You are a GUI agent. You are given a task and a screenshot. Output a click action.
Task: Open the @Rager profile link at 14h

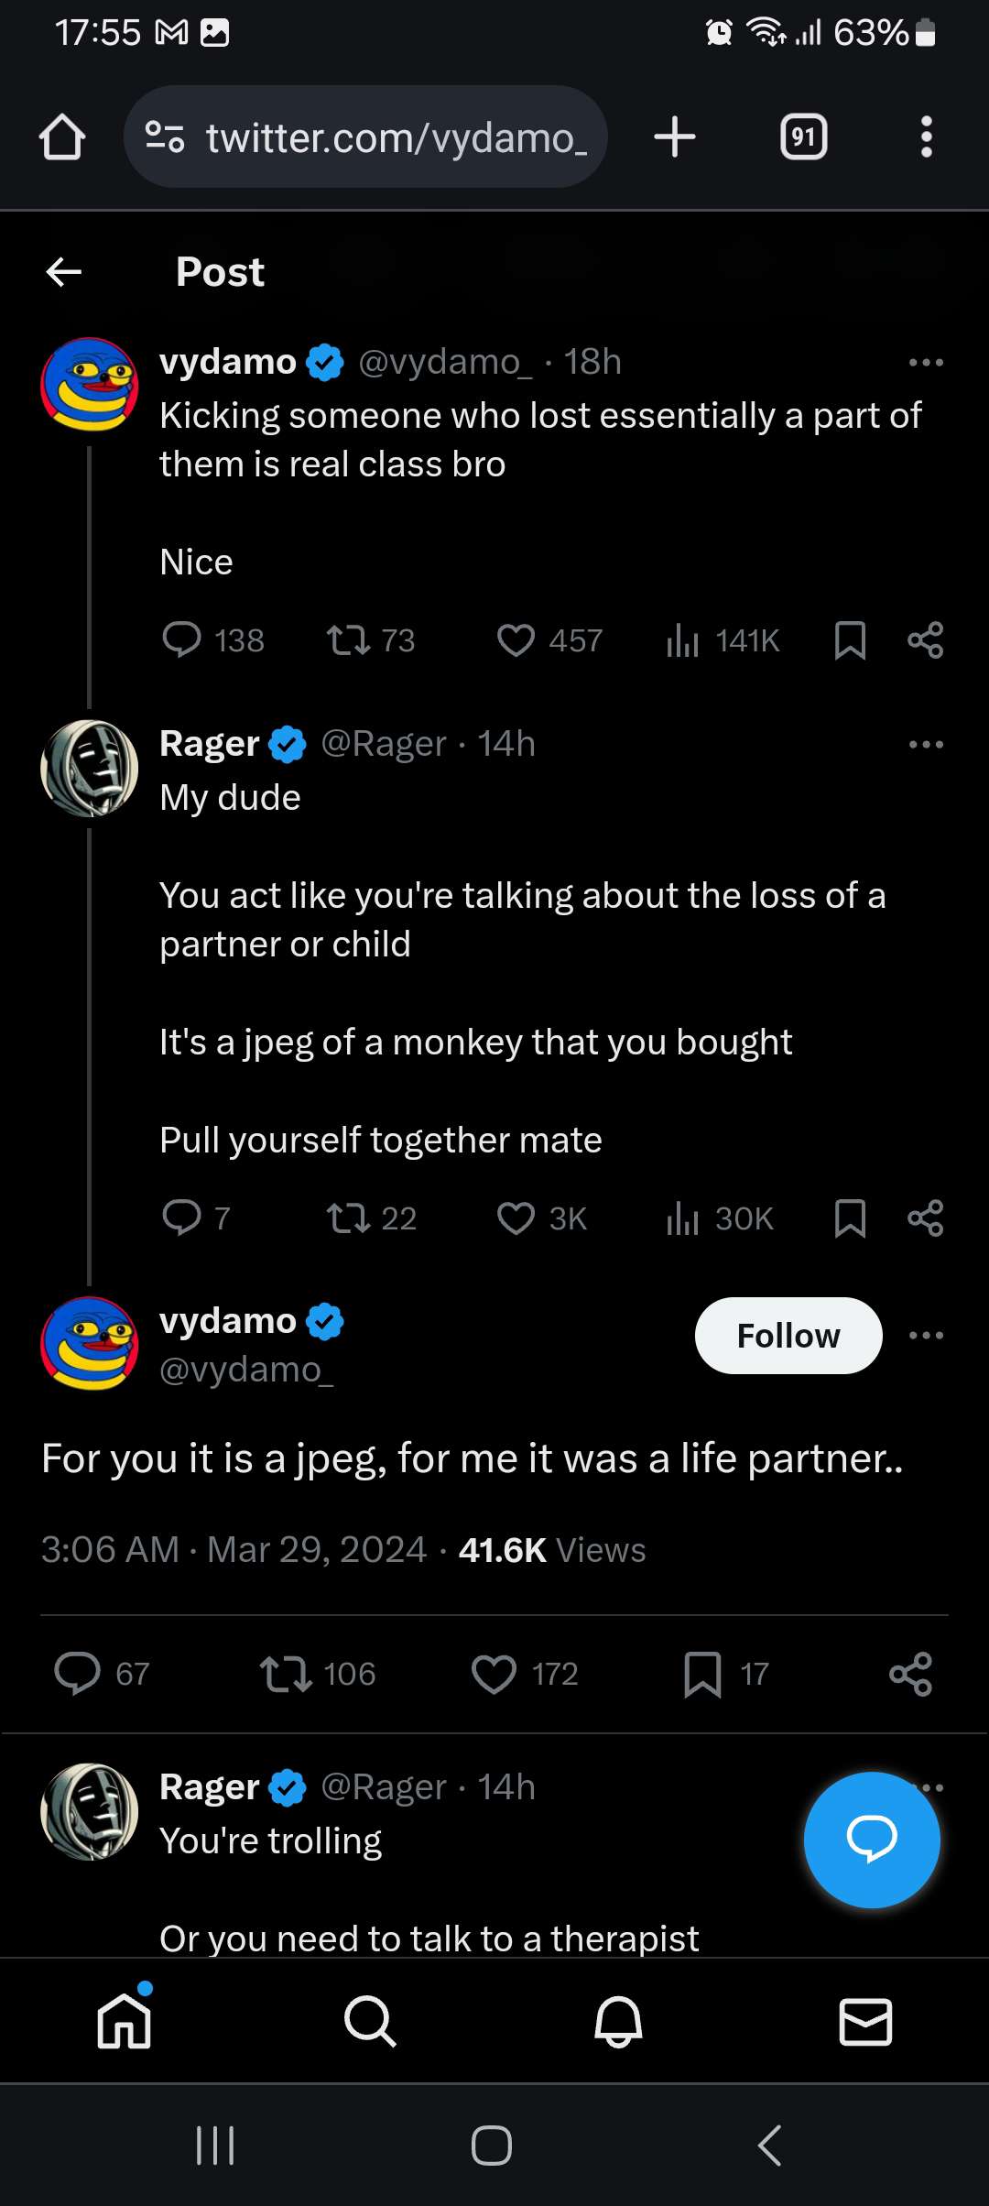383,744
